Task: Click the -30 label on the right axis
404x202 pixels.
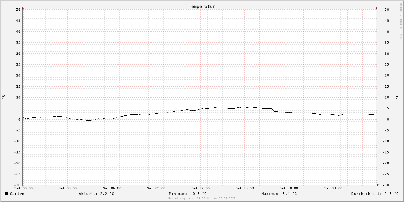Action: click(386, 185)
